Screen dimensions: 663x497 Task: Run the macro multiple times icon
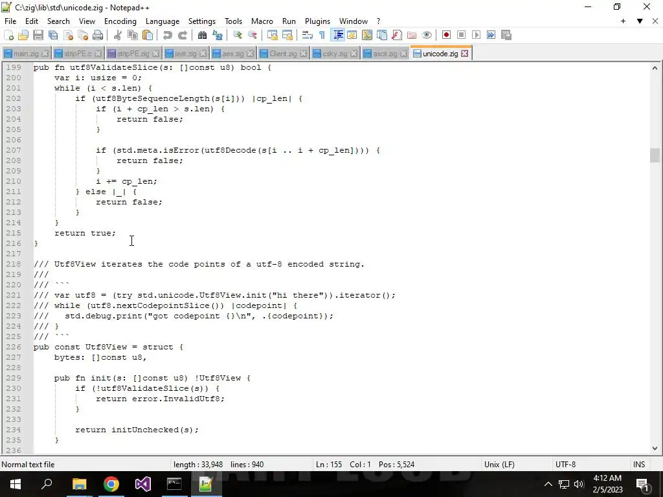pyautogui.click(x=491, y=35)
